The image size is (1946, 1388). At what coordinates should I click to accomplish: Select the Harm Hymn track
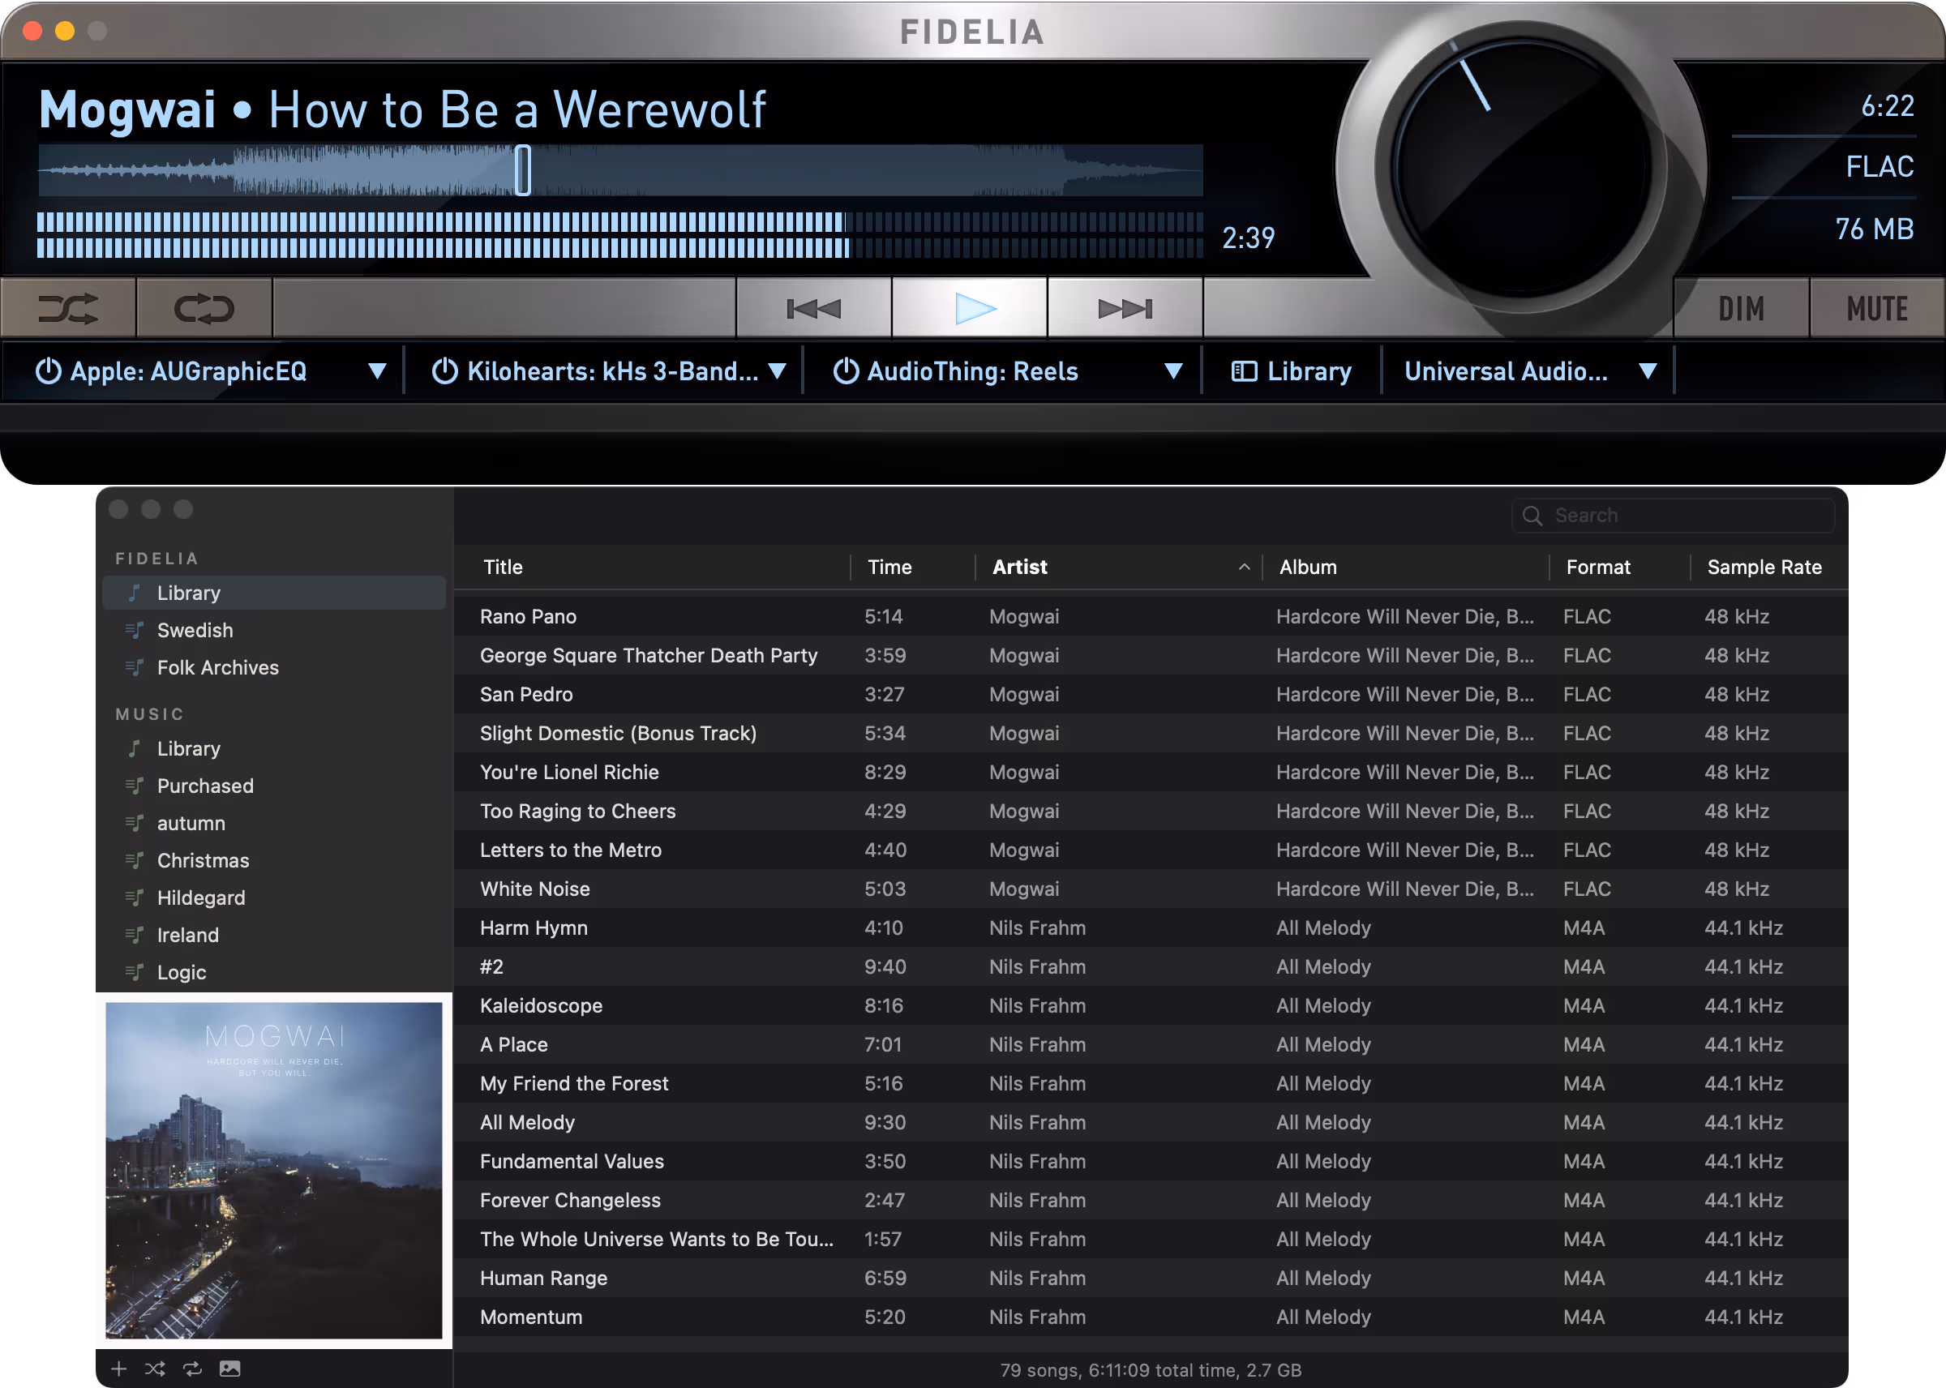click(x=1151, y=927)
